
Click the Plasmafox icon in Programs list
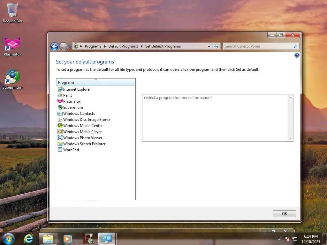point(60,101)
